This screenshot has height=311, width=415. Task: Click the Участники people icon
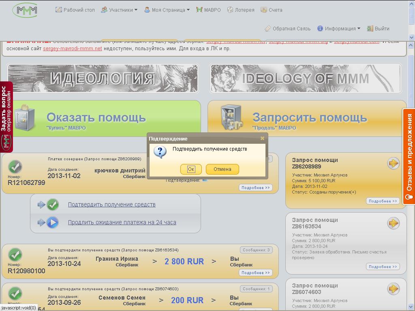point(104,10)
